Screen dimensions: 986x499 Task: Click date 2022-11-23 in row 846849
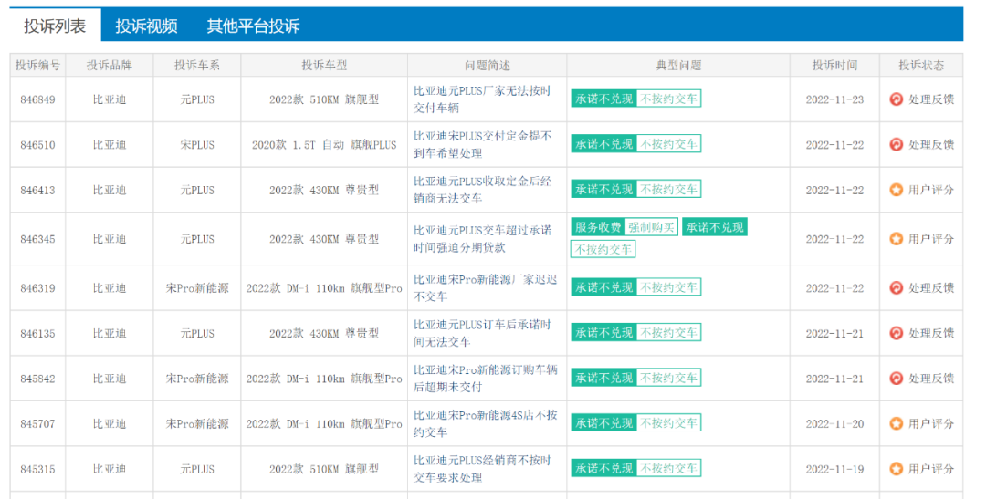click(x=835, y=99)
